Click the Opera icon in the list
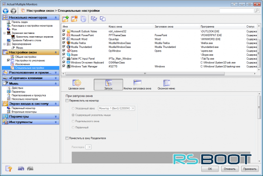 [x=68, y=51]
